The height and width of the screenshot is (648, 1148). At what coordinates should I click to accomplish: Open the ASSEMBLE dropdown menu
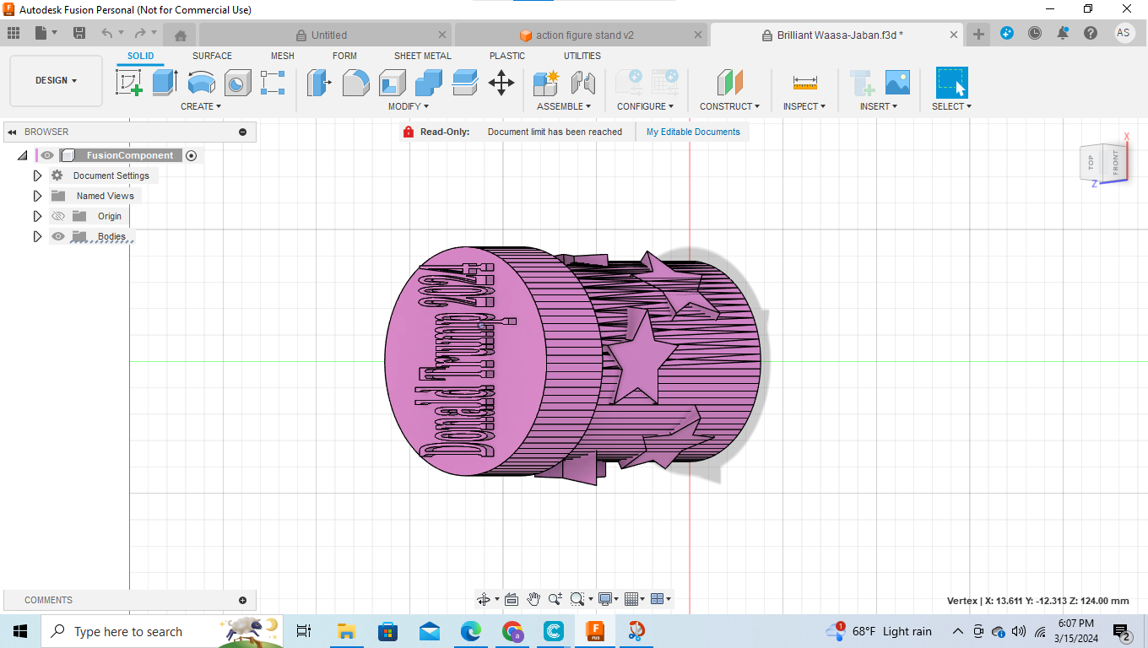pyautogui.click(x=564, y=106)
